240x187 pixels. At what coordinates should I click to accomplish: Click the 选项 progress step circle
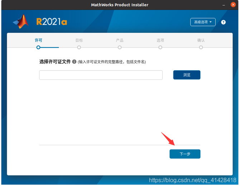click(x=160, y=47)
